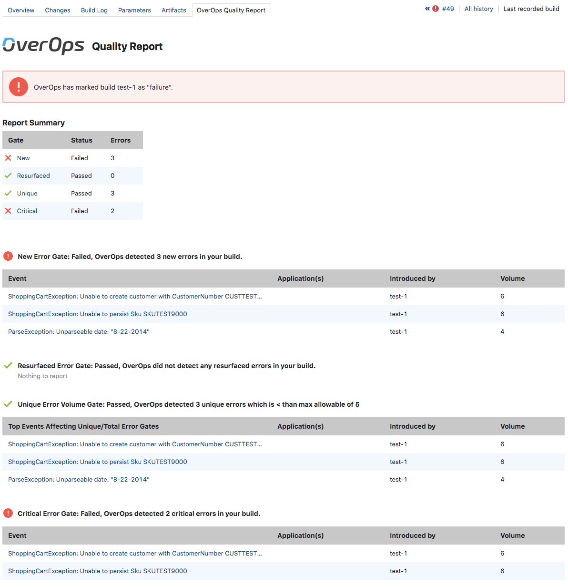568x587 pixels.
Task: Open CUSTTEST exception in Top Events table
Action: (135, 444)
